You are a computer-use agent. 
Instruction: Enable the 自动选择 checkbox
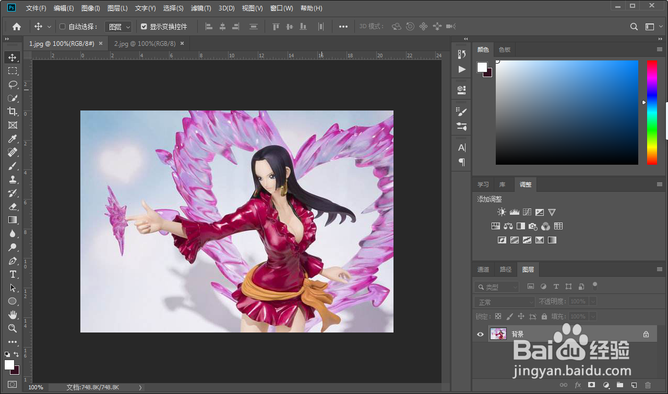tap(63, 27)
